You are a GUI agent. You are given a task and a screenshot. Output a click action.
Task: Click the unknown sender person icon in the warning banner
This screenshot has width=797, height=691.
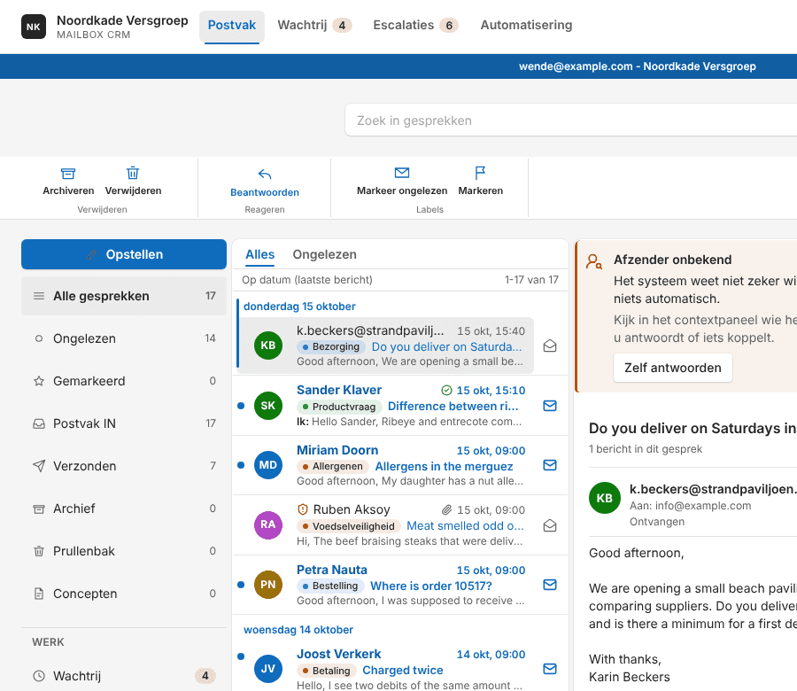click(x=593, y=261)
